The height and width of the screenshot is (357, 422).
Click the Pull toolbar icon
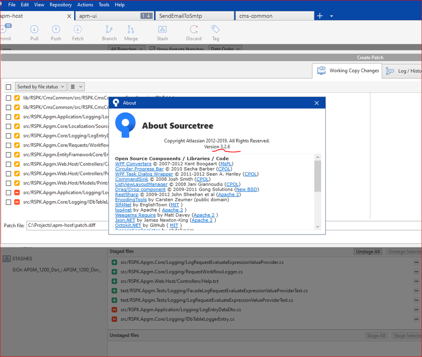[34, 29]
